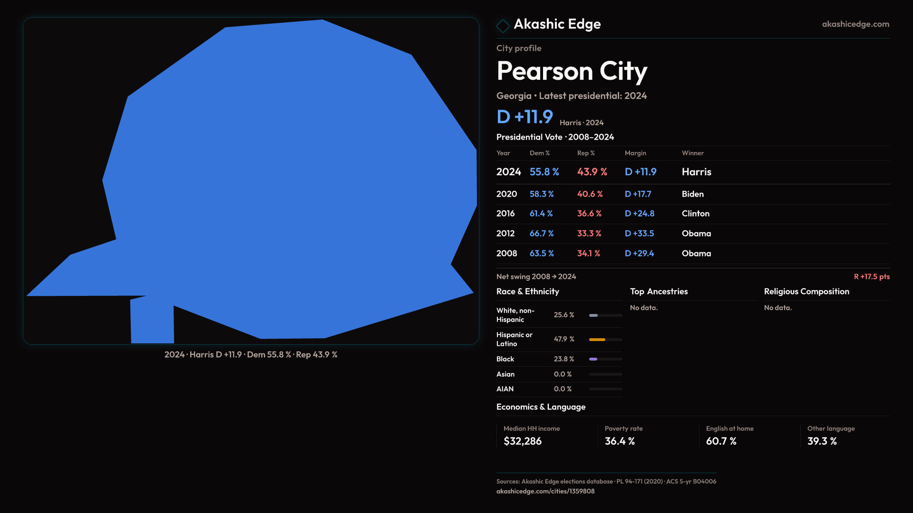Click the White, non-Hispanic gray percentage bar
The width and height of the screenshot is (913, 513).
click(593, 315)
